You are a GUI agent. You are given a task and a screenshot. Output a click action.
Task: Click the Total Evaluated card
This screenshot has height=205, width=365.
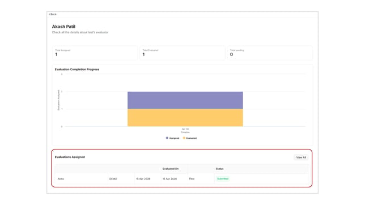coord(182,53)
